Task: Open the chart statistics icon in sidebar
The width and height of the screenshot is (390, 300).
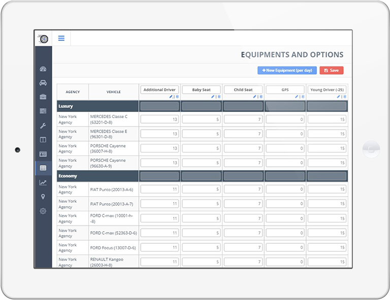Action: [43, 182]
